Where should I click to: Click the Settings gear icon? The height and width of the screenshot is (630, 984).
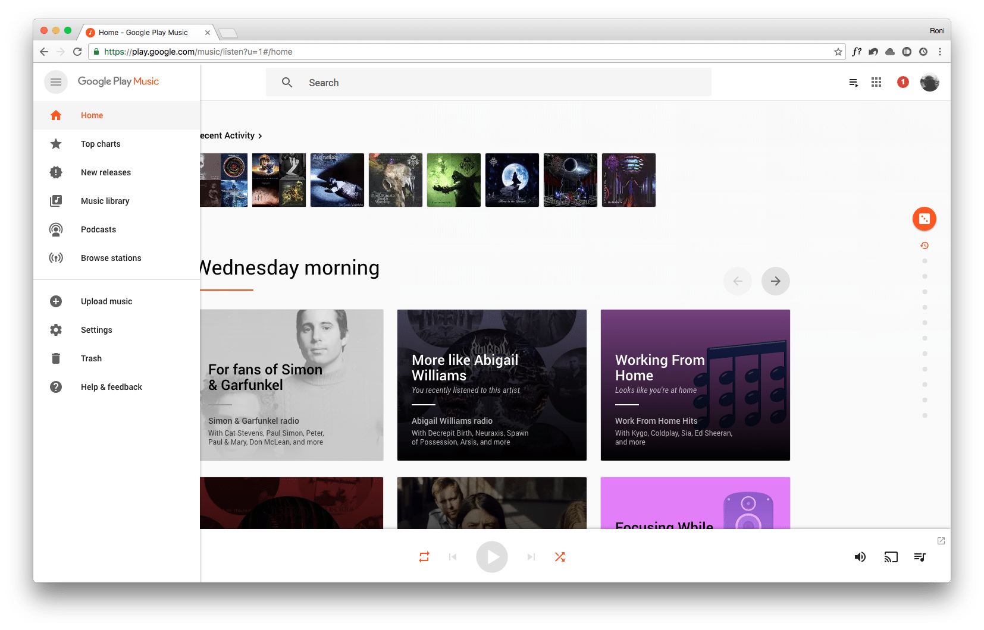56,330
